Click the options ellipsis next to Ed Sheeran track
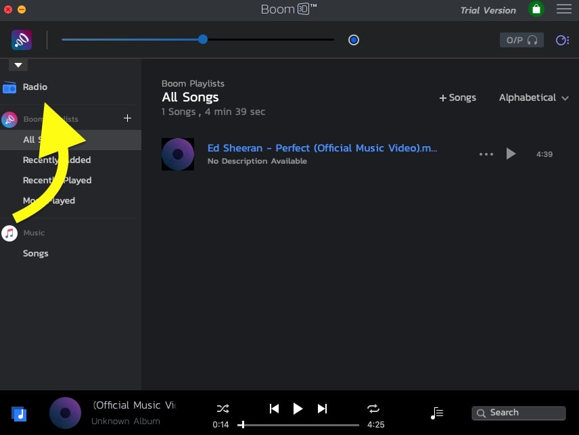 (x=486, y=154)
